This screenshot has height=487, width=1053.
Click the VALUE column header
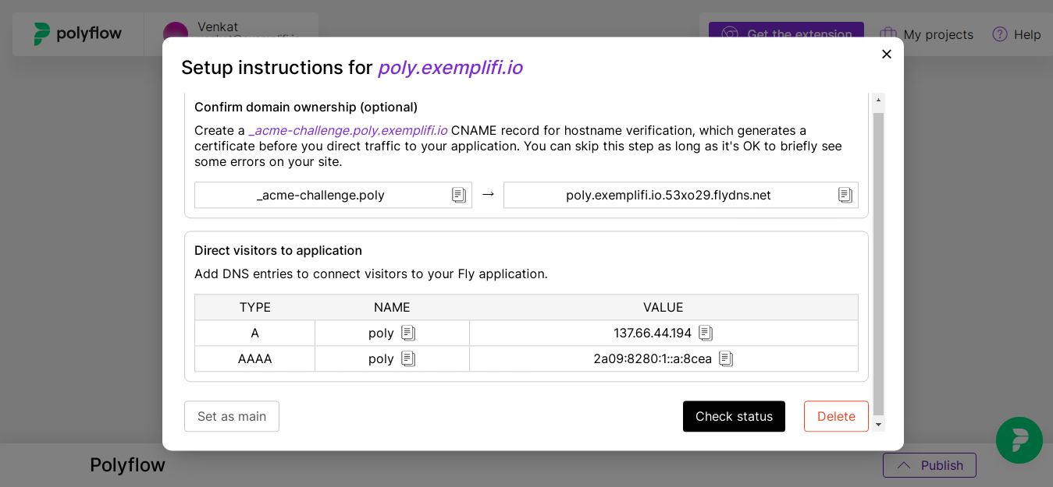pos(663,307)
